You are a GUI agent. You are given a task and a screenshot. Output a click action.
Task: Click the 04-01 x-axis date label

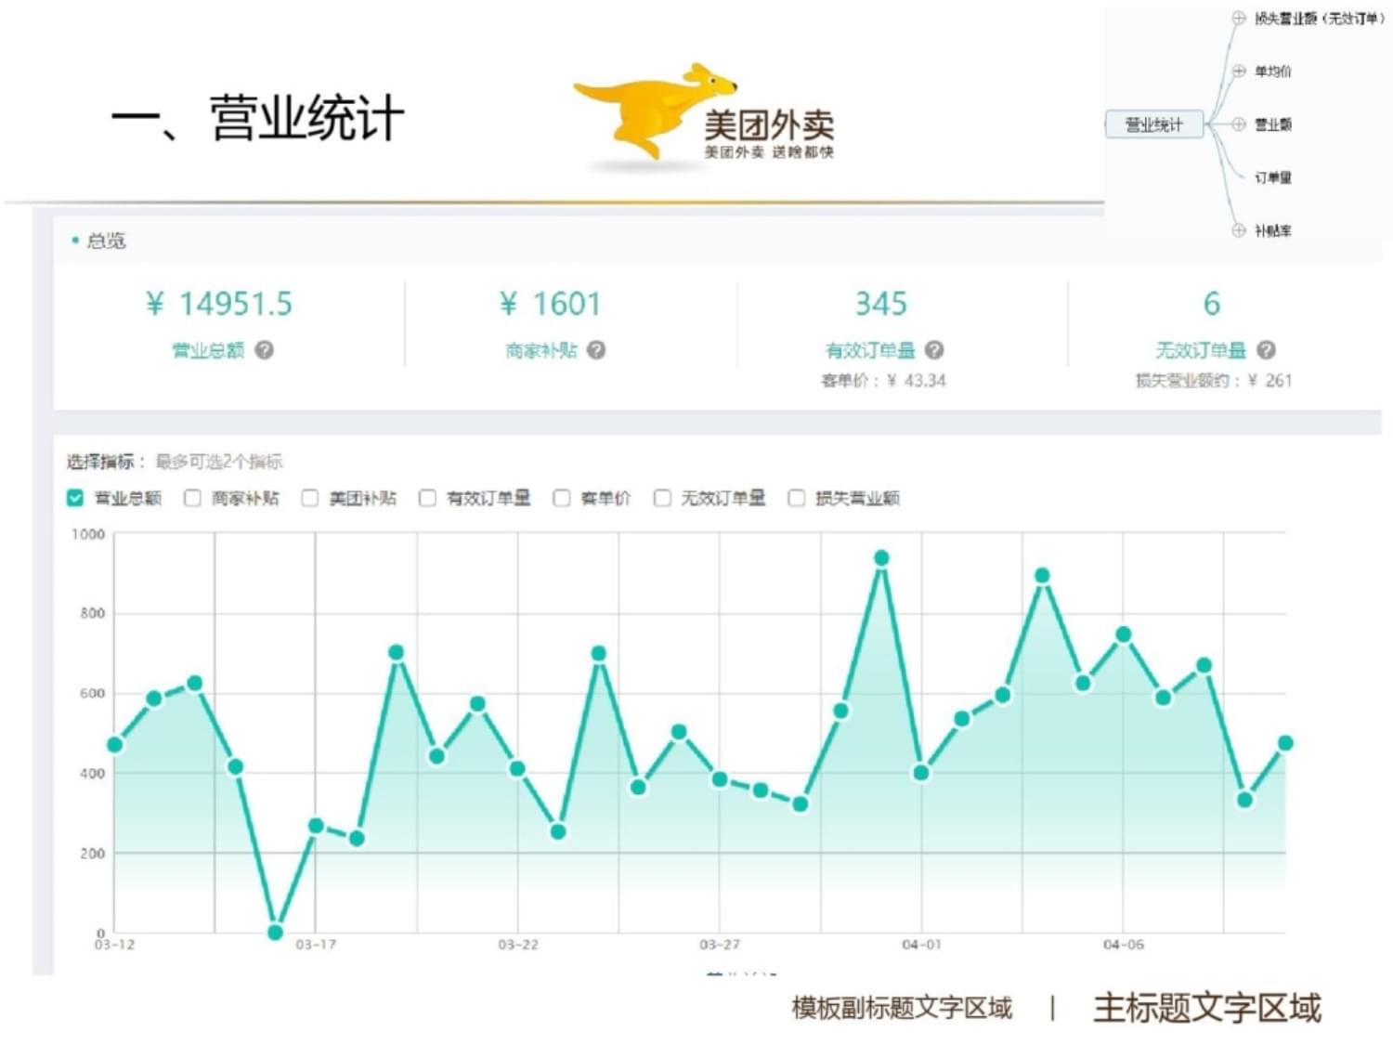(x=921, y=945)
